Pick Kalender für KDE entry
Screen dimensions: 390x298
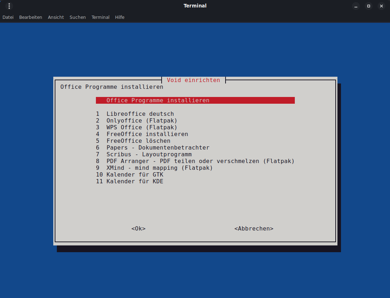(135, 181)
